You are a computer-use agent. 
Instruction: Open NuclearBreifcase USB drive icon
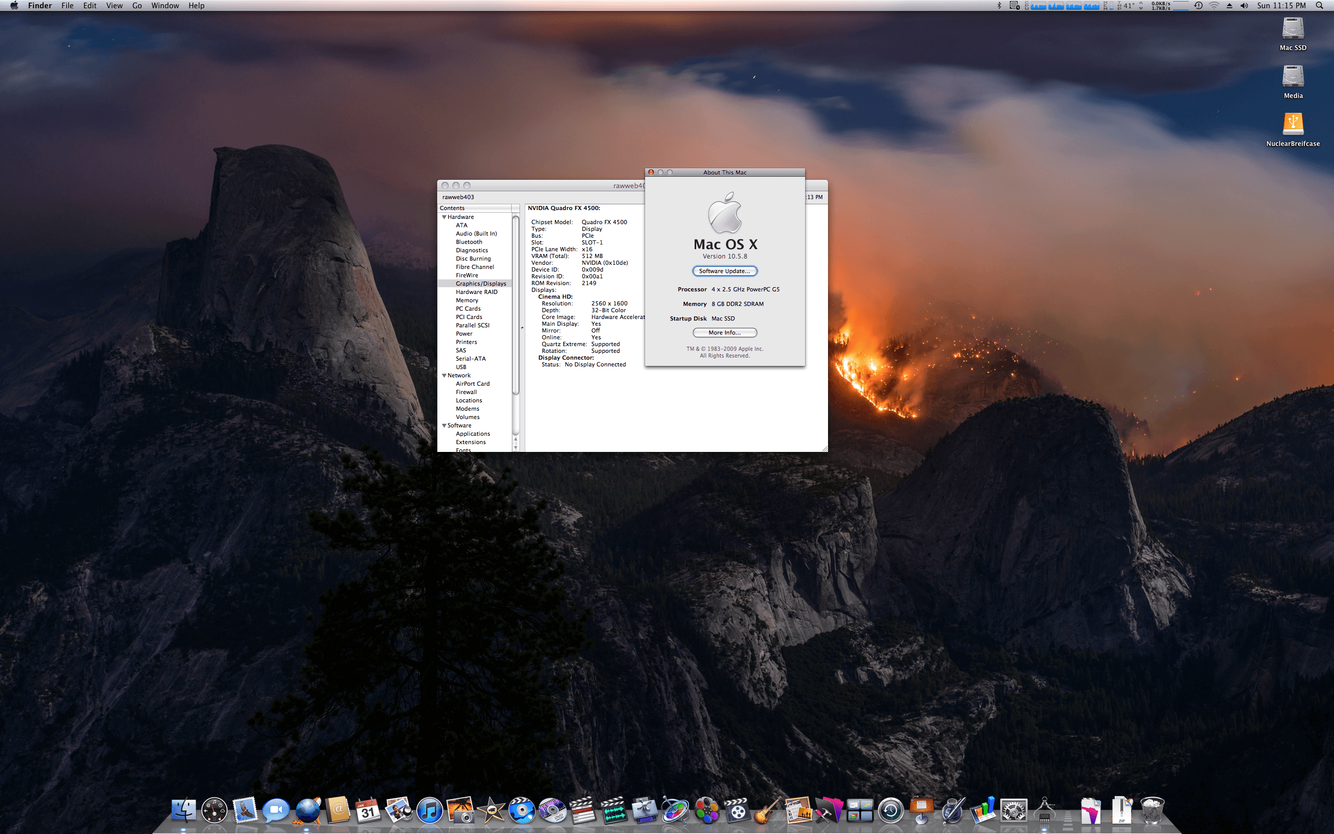tap(1293, 130)
